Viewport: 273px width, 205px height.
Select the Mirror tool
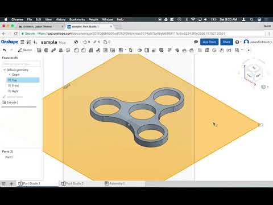130,50
